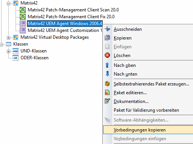193x144 pixels.
Task: Collapse the Matrix42 tree node
Action: coord(8,3)
